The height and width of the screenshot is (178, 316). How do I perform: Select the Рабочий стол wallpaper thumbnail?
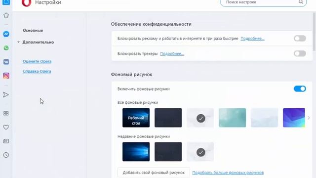tap(136, 118)
